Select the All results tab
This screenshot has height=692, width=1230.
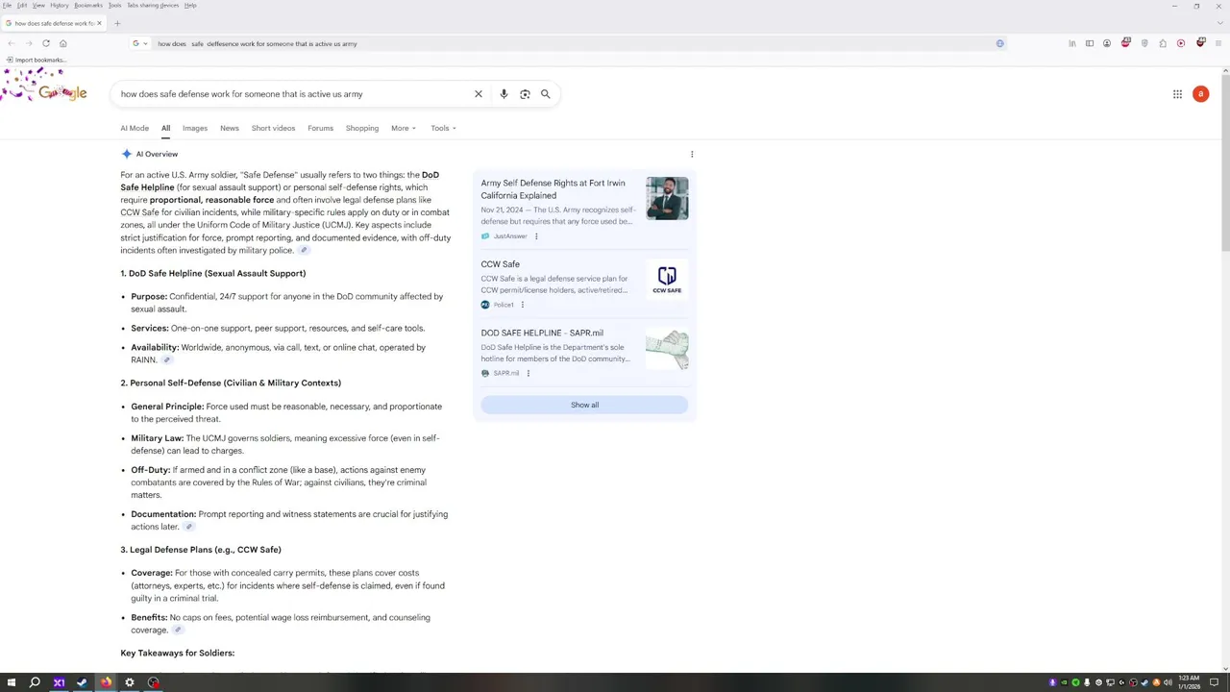(165, 128)
